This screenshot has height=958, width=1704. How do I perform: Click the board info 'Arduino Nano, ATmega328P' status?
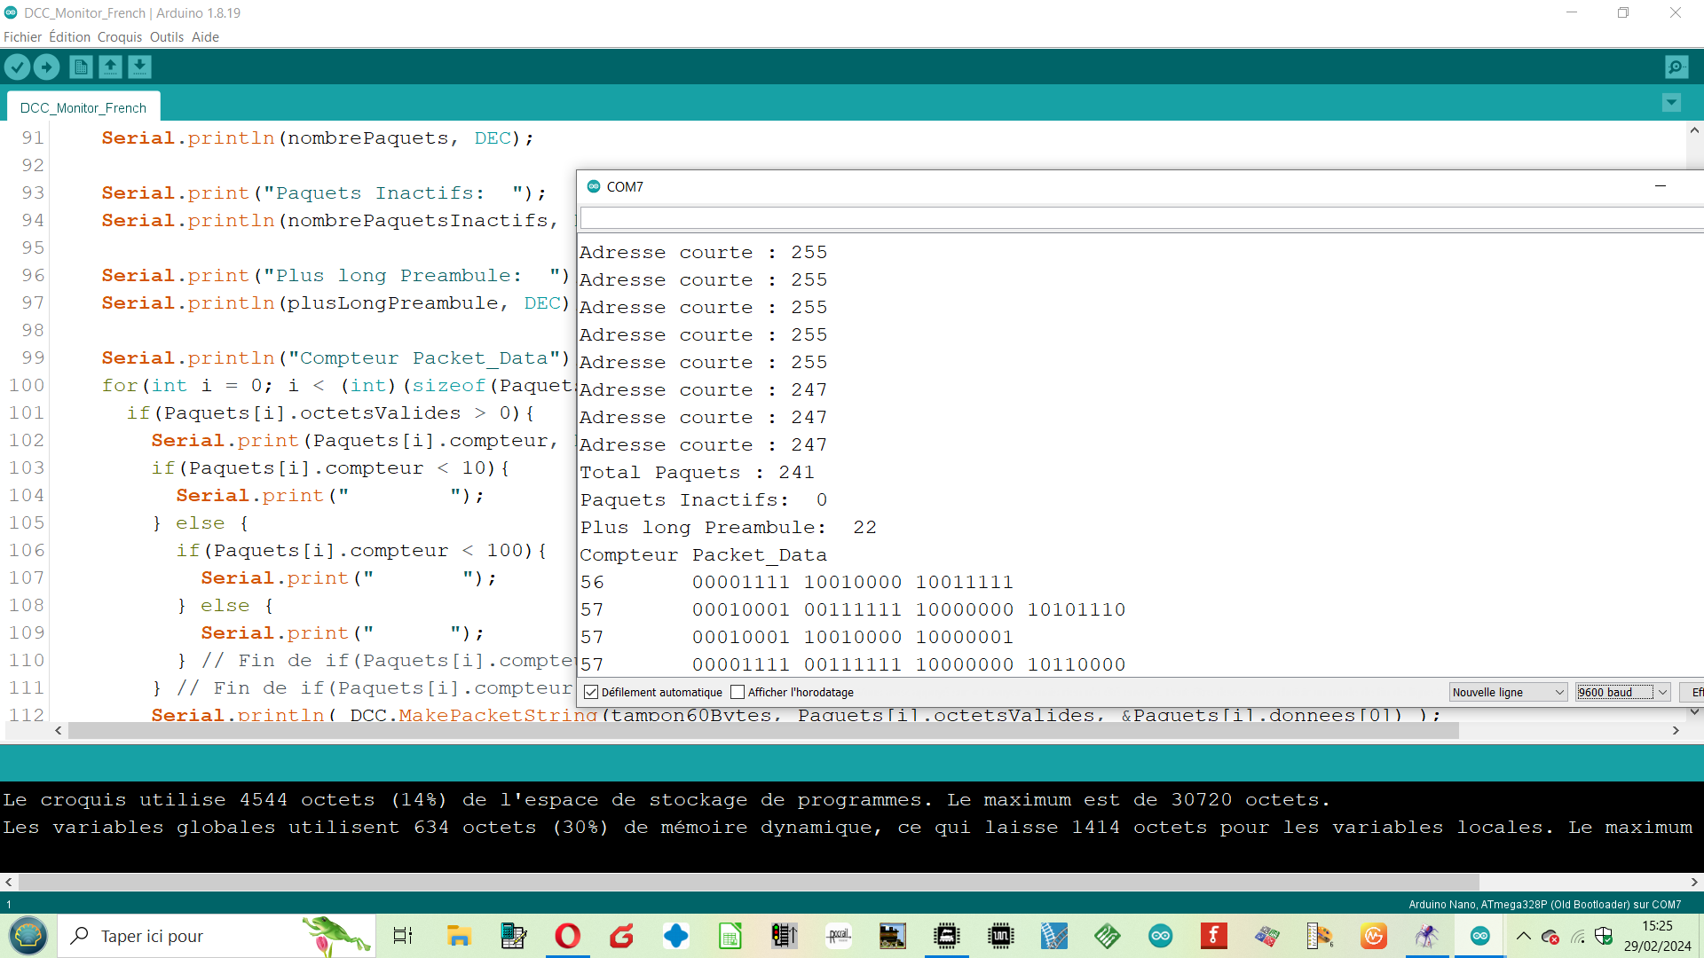pyautogui.click(x=1544, y=904)
